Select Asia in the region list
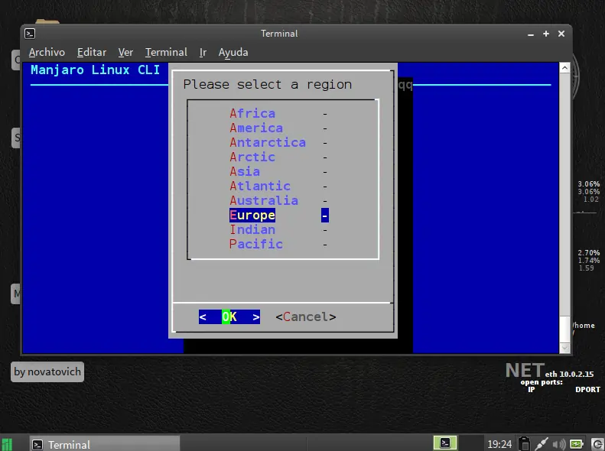Screen dimensions: 605x451 (x=245, y=171)
